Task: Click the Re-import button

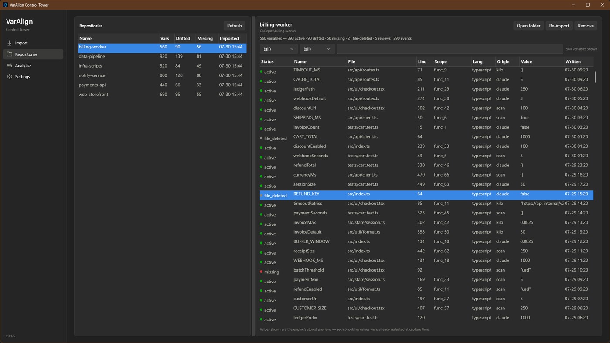Action: click(x=559, y=26)
